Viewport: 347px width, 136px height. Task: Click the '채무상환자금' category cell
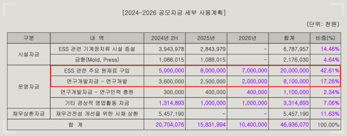pos(28,114)
